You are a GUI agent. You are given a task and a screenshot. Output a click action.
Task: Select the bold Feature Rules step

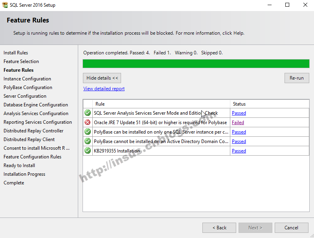(x=18, y=70)
